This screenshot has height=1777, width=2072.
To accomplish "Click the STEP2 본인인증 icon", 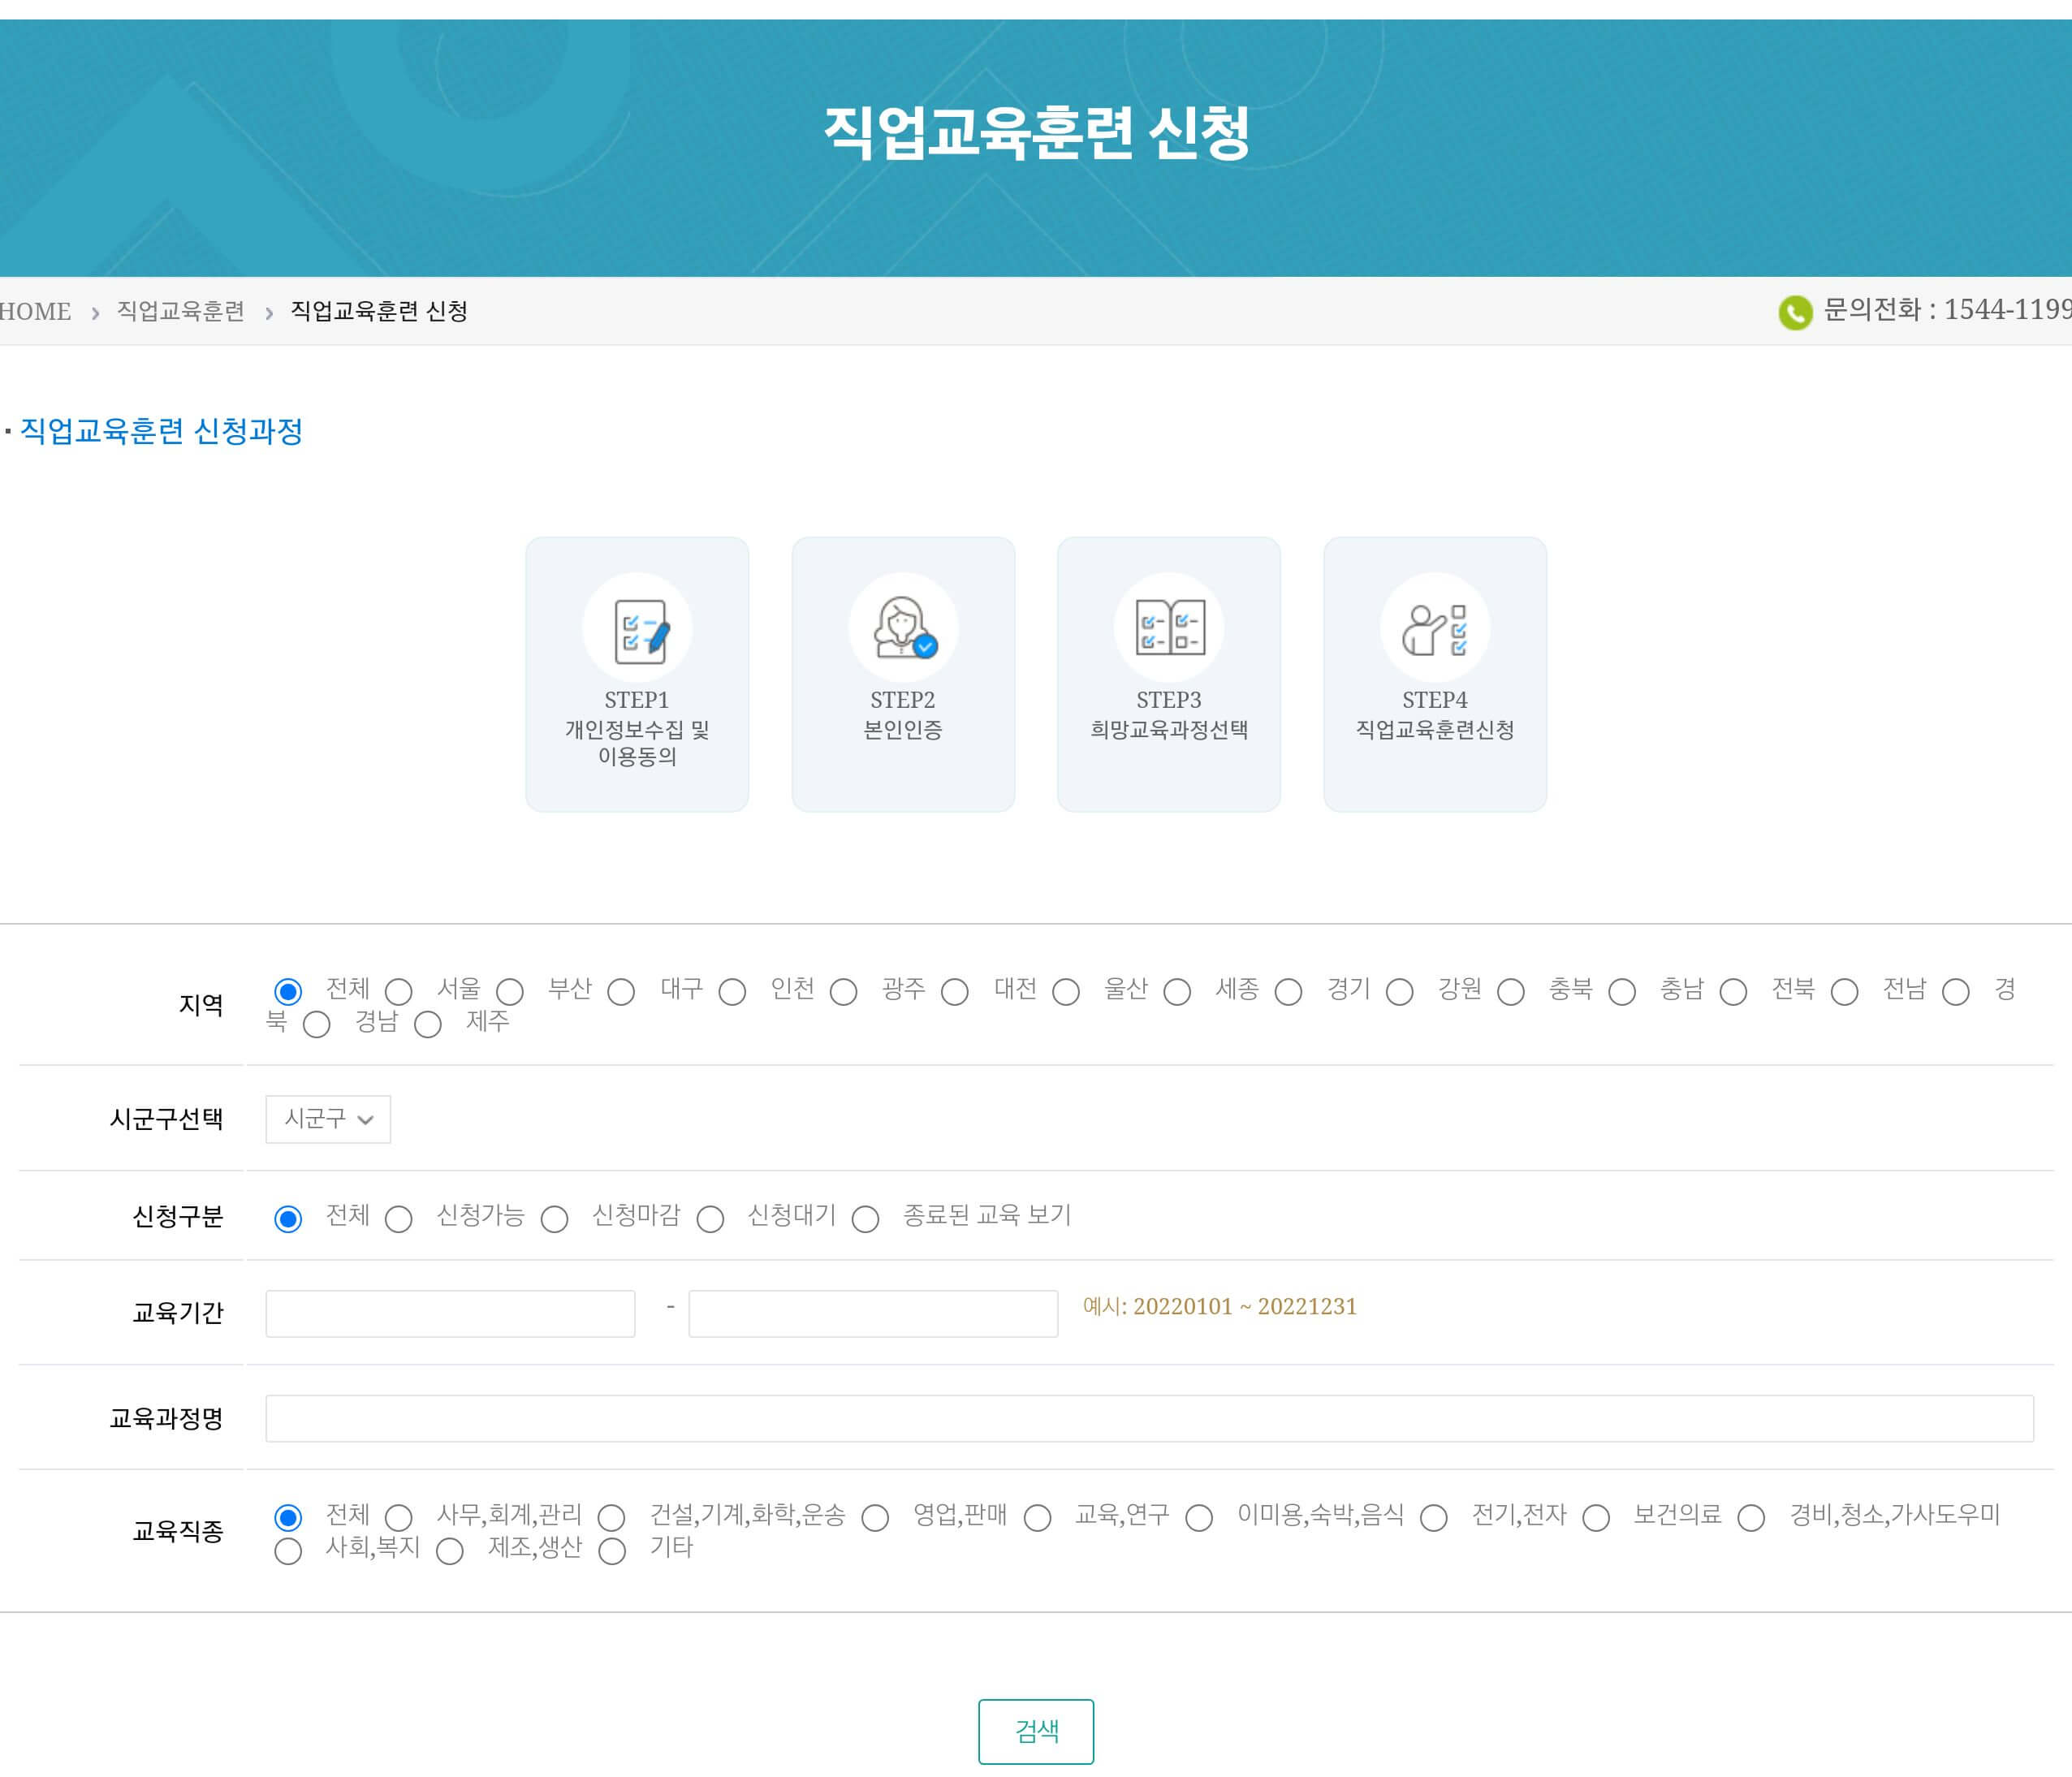I will 902,627.
